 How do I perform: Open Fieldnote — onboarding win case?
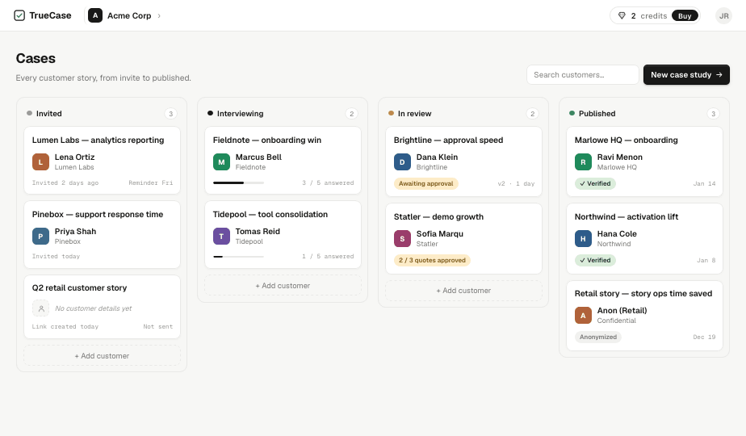coord(283,161)
